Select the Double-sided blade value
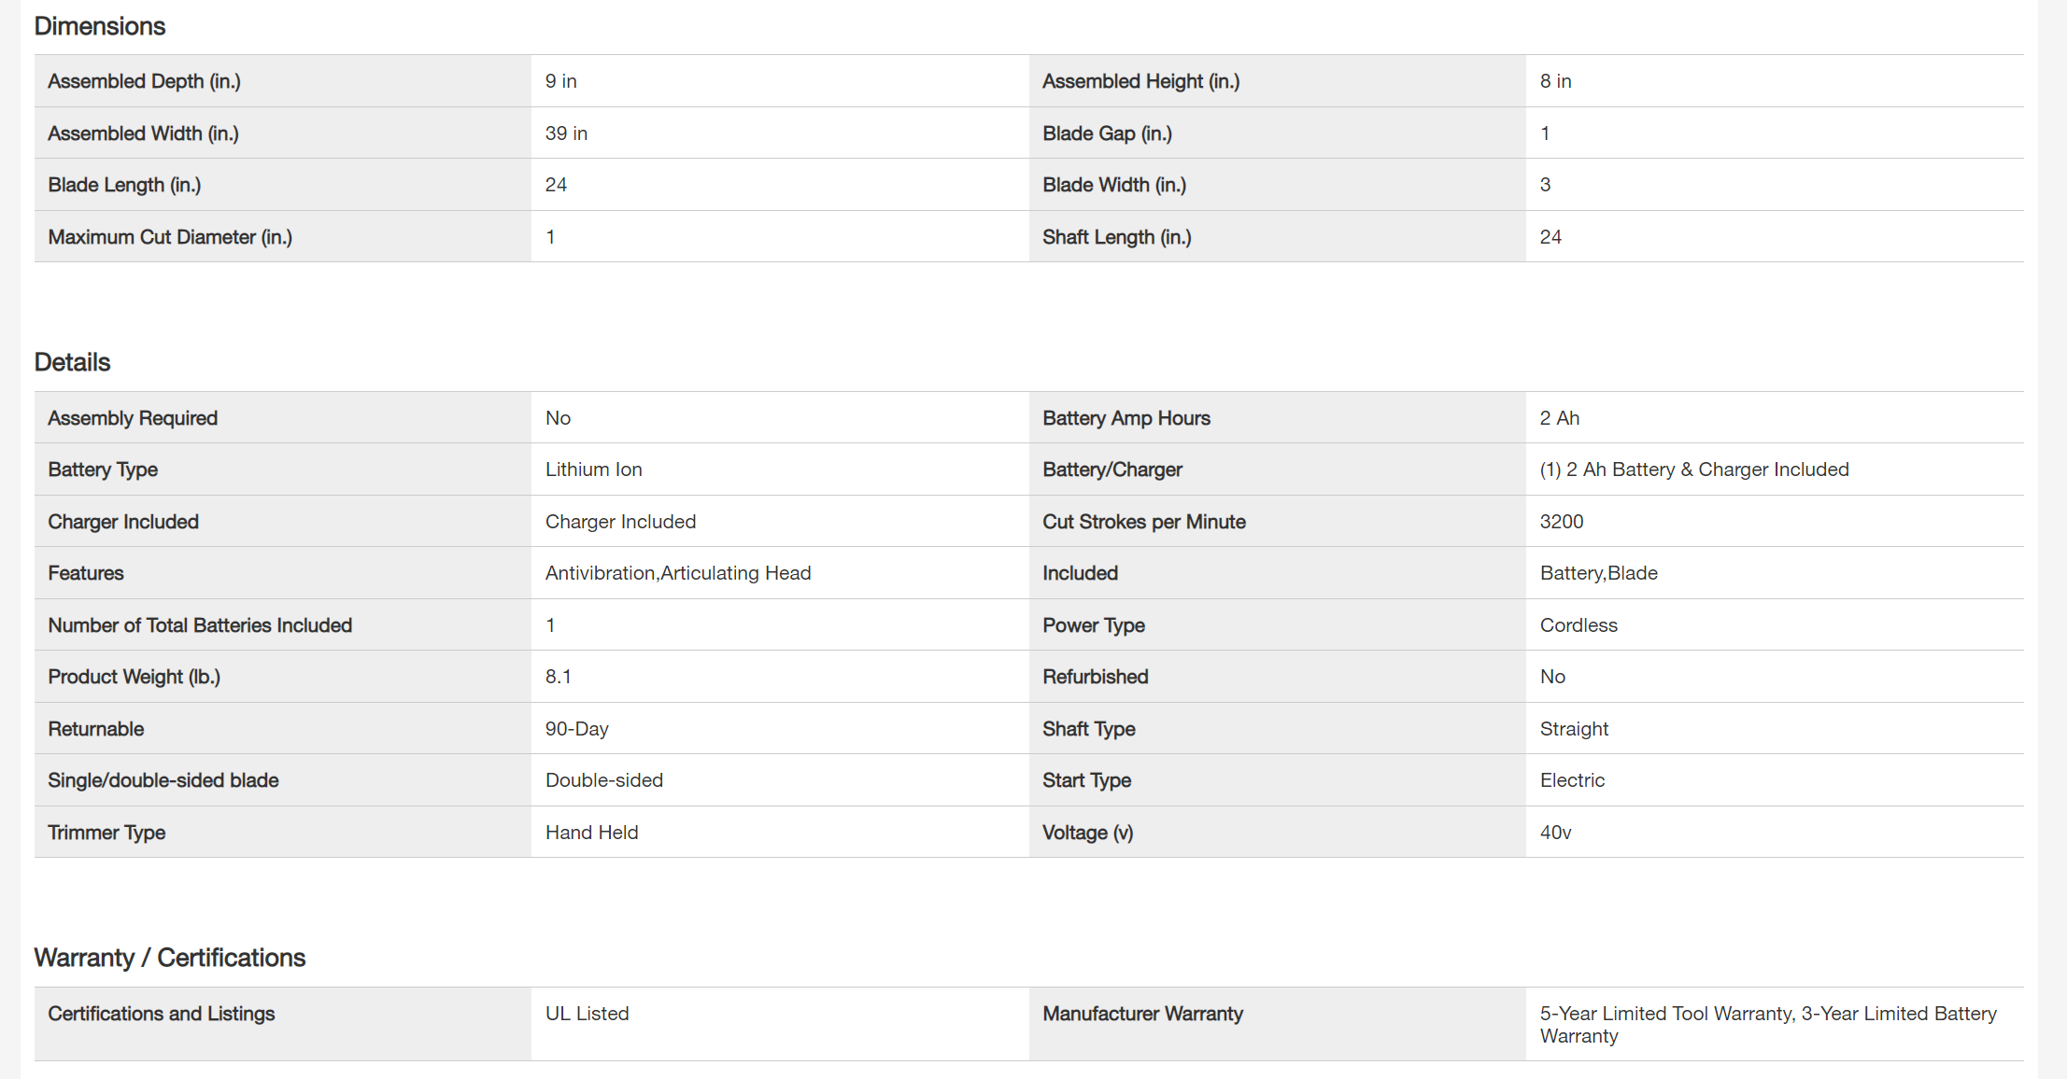 [603, 780]
